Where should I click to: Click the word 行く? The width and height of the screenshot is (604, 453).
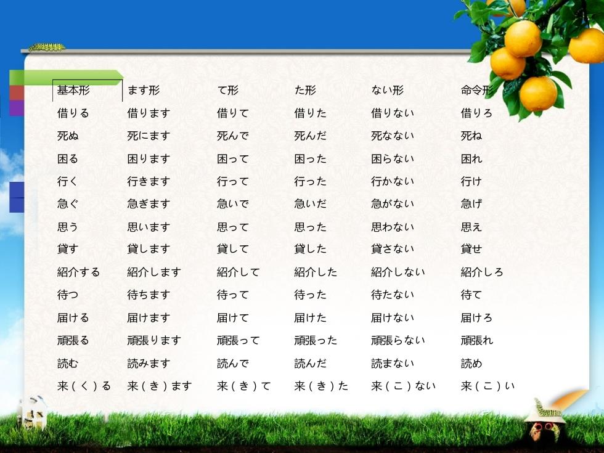click(68, 181)
